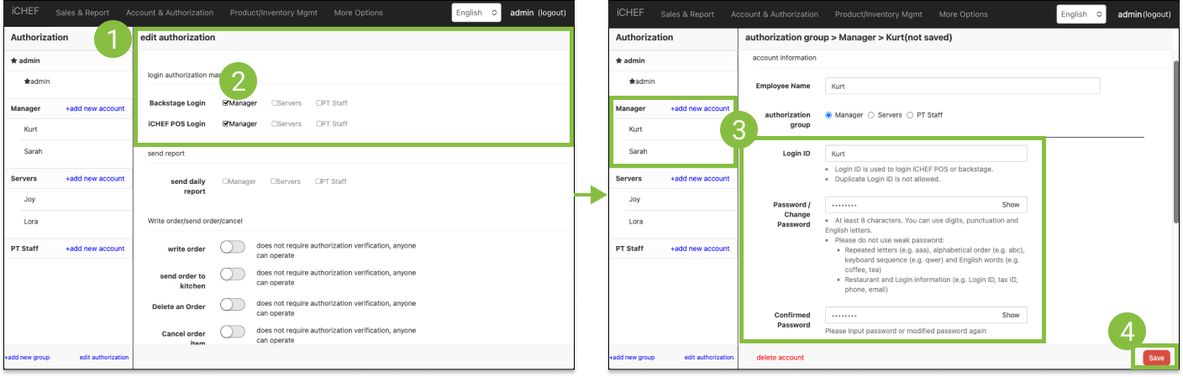
Task: Toggle the write order authorization switch
Action: pos(232,247)
